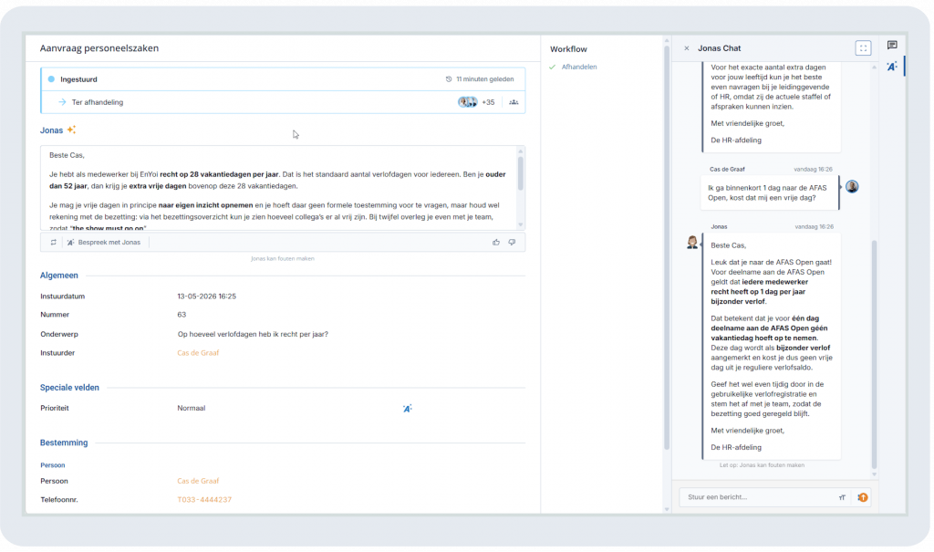Click the Ingestuurd status header
Viewport: 934px width, 552px height.
(x=283, y=79)
